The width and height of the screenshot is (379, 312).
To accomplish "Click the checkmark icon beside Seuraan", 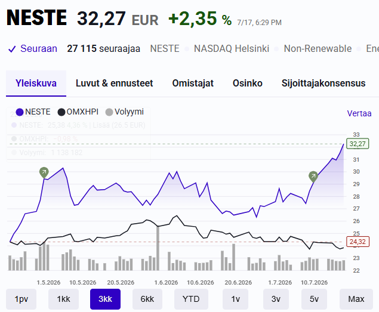I will click(x=12, y=49).
